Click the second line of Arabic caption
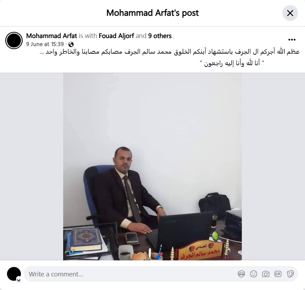 point(232,63)
